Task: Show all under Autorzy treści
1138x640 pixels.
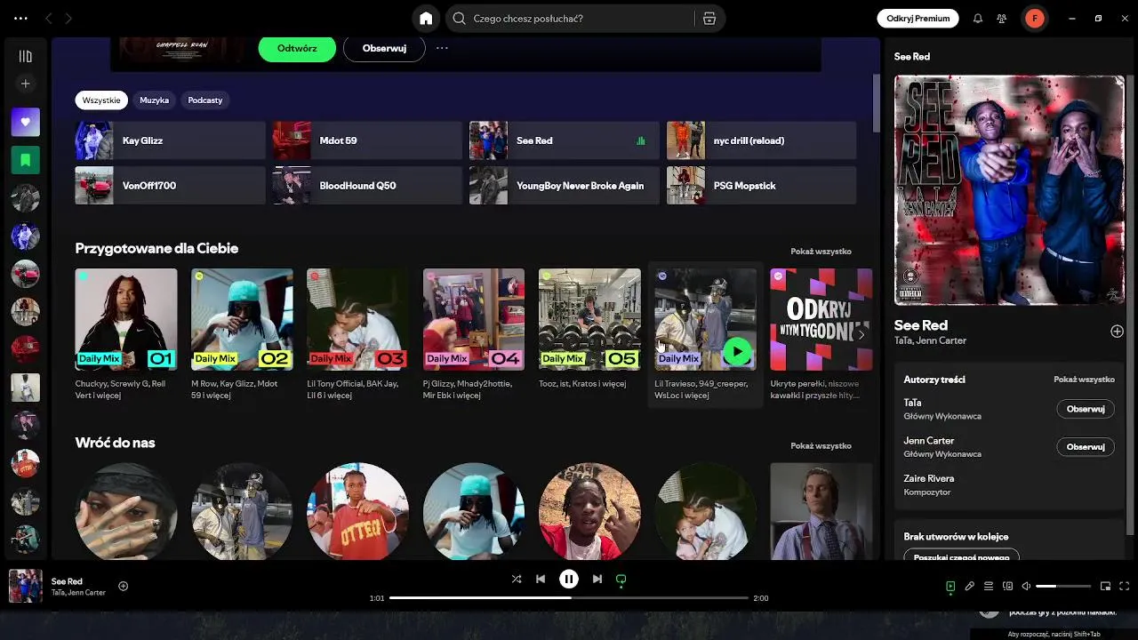Action: [x=1084, y=380]
